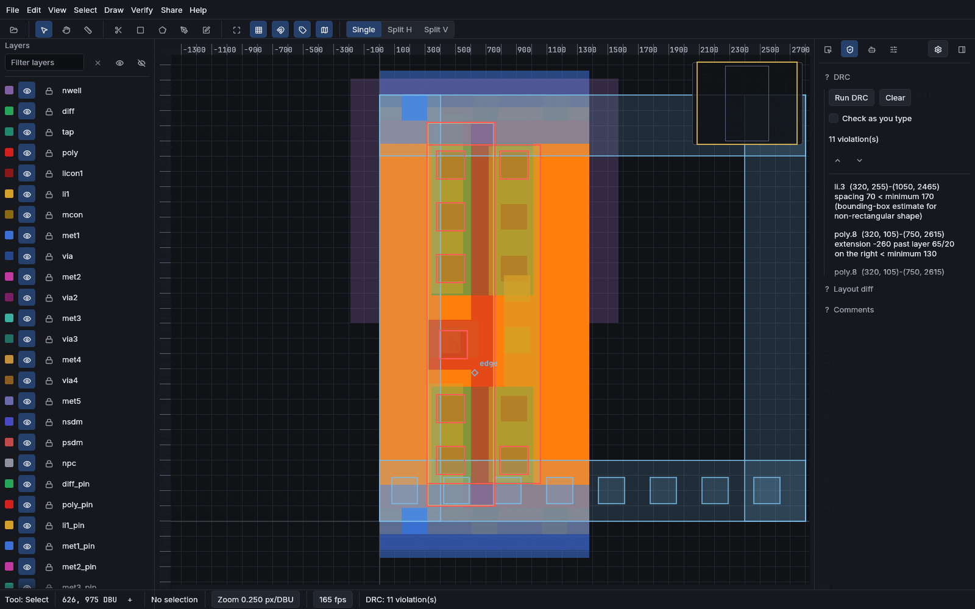The height and width of the screenshot is (609, 975).
Task: Lock the nsdm layer
Action: pos(49,422)
